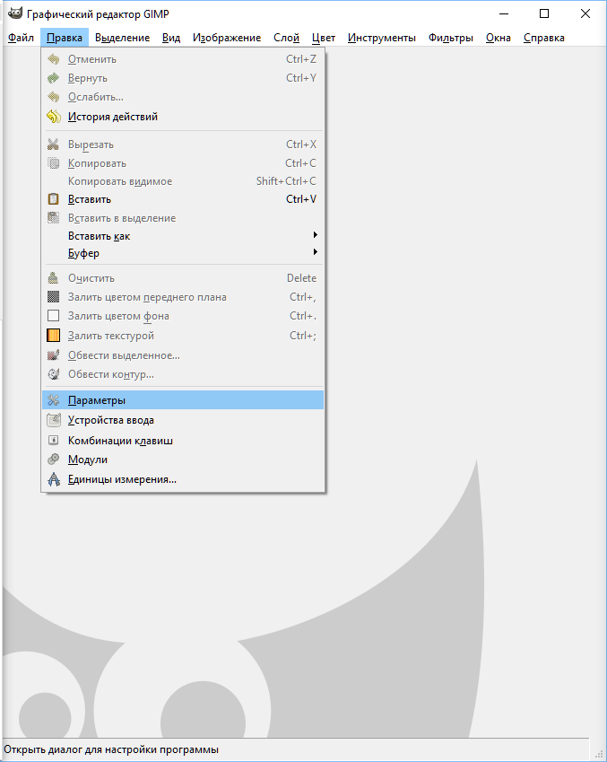The height and width of the screenshot is (762, 607).
Task: Select Залить текстурой entry
Action: 183,336
